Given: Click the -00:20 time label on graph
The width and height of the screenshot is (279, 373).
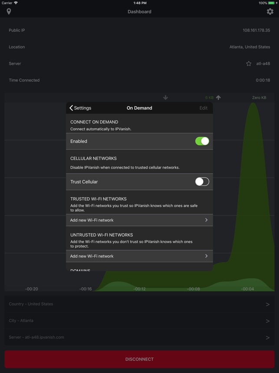Looking at the screenshot, I should pyautogui.click(x=31, y=289).
